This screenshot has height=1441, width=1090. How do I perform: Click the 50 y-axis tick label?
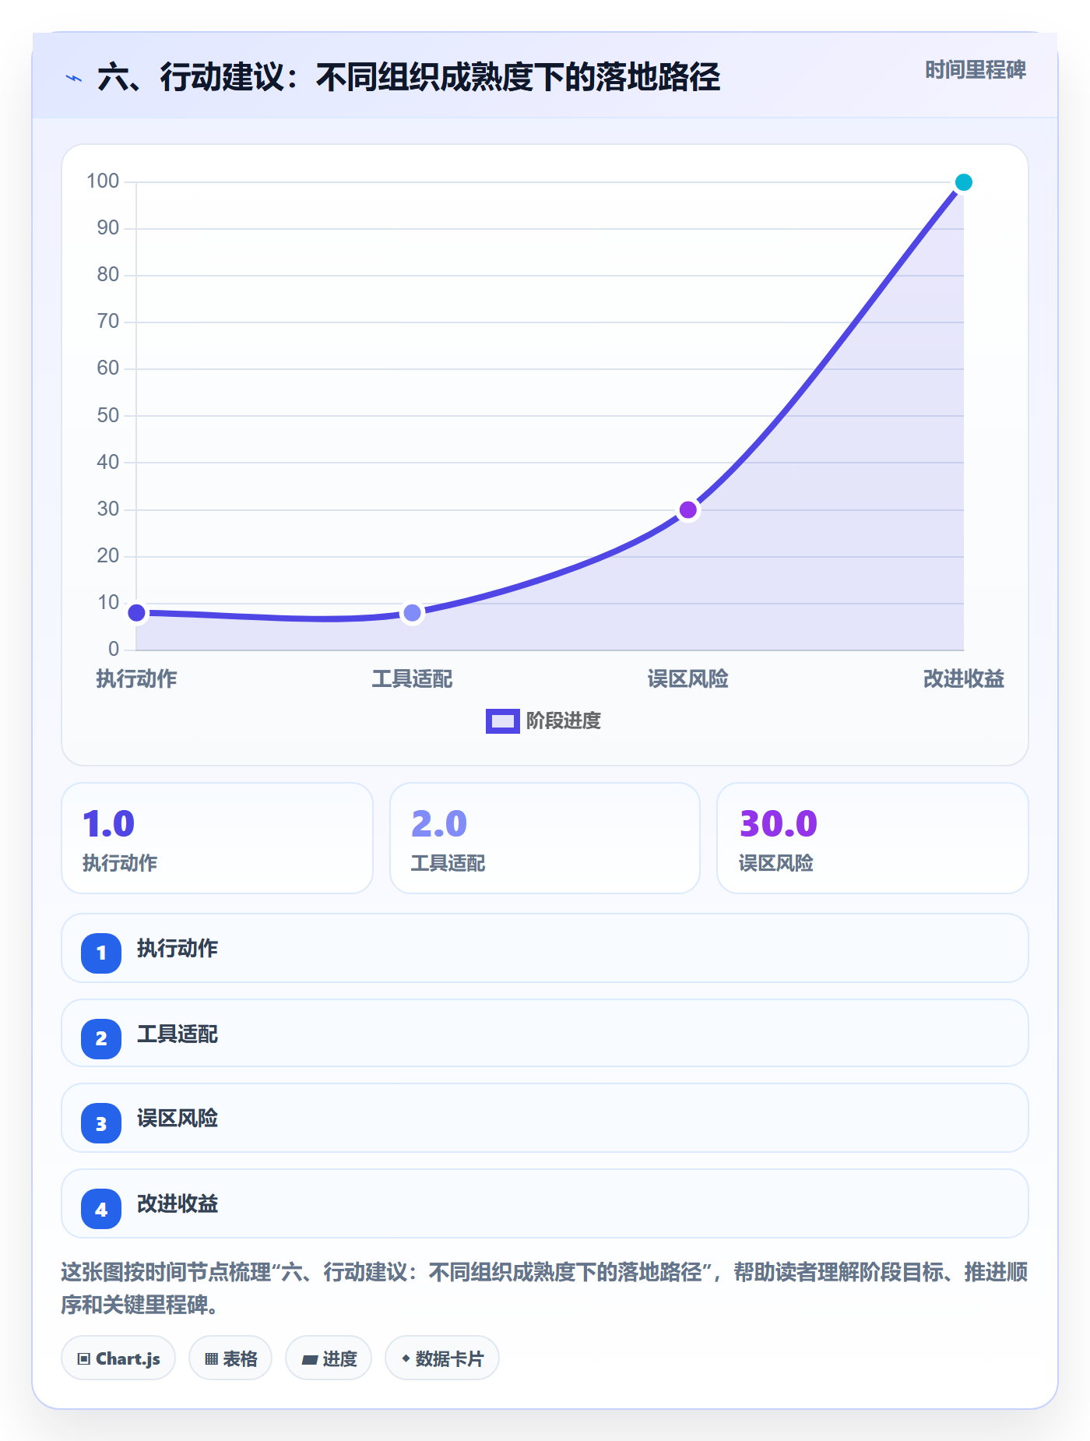108,415
